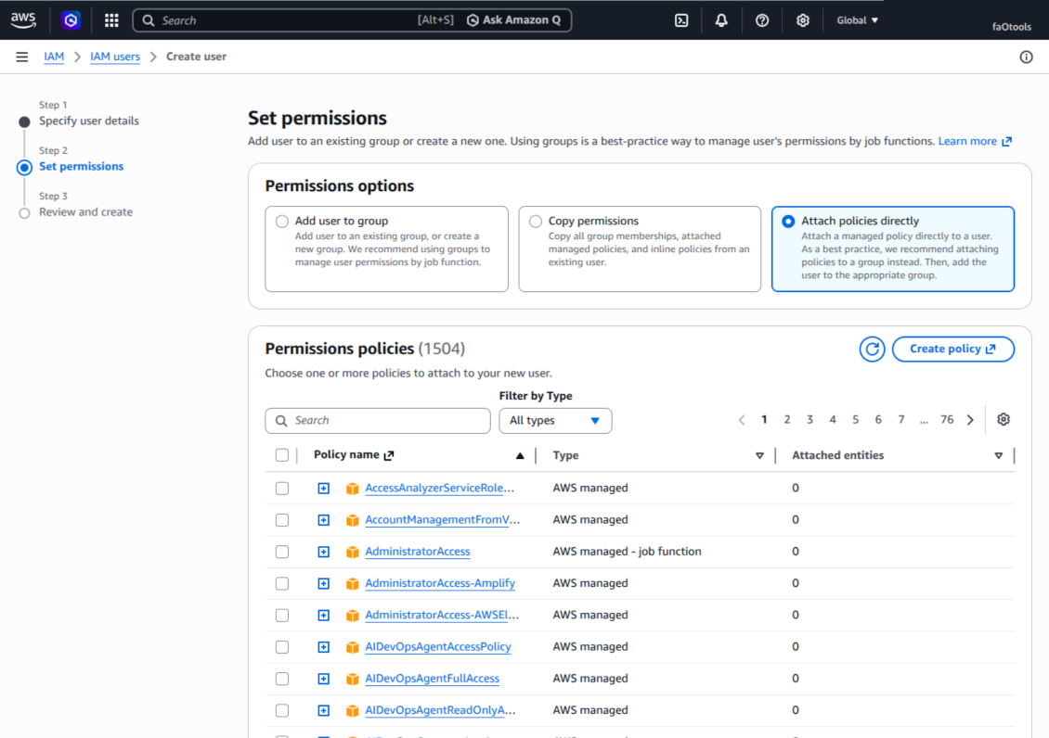Go to page 3 of policies
Screen dimensions: 1049x738
coord(809,419)
